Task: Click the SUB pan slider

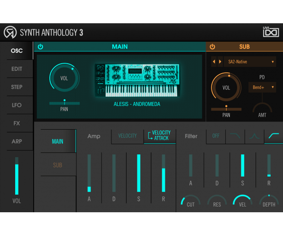Action: [x=226, y=109]
